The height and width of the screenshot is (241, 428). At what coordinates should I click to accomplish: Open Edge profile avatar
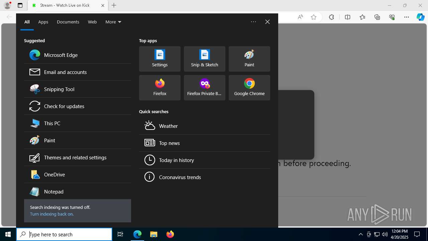[7, 5]
